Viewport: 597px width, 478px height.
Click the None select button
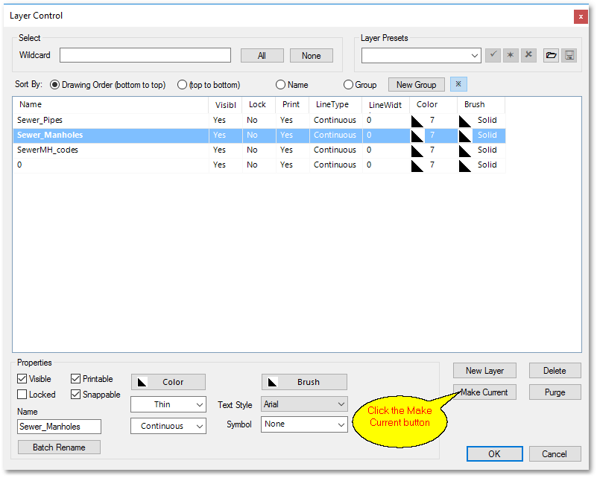point(311,56)
